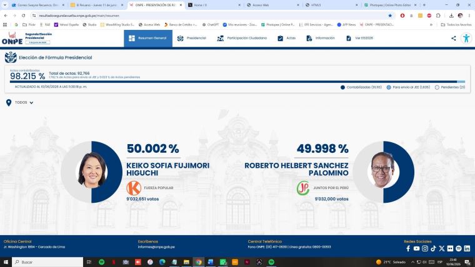Switch to the Correo browser tab
Image resolution: width=475 pixels, height=267 pixels.
coord(38,5)
